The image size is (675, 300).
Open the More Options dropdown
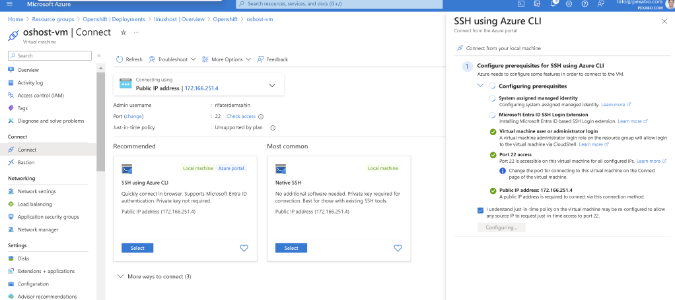(227, 59)
